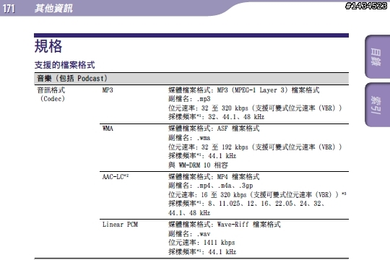
Task: Click the .mp3 file extension line
Action: click(x=189, y=99)
